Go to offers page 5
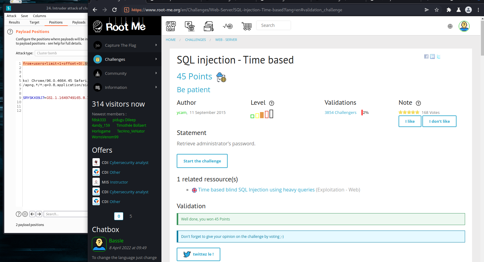 click(131, 216)
